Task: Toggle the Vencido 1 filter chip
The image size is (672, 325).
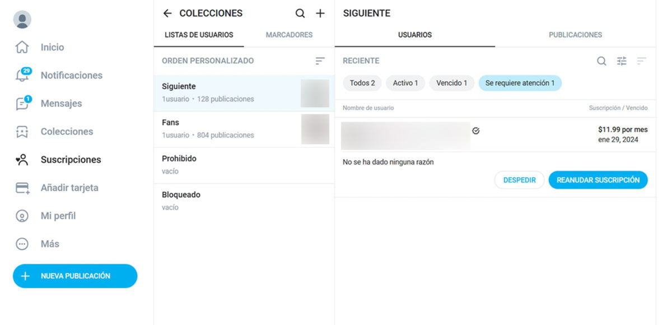Action: [451, 83]
